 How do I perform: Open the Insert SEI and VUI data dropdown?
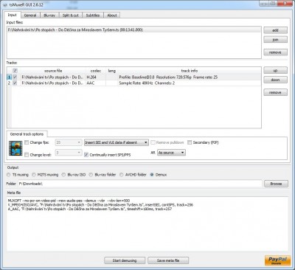pyautogui.click(x=117, y=142)
